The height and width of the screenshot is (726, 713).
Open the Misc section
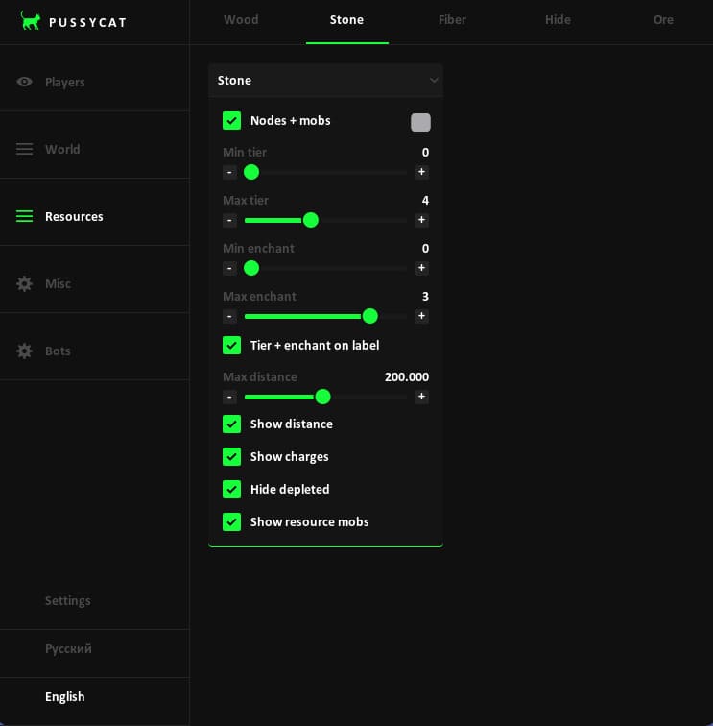pyautogui.click(x=94, y=284)
